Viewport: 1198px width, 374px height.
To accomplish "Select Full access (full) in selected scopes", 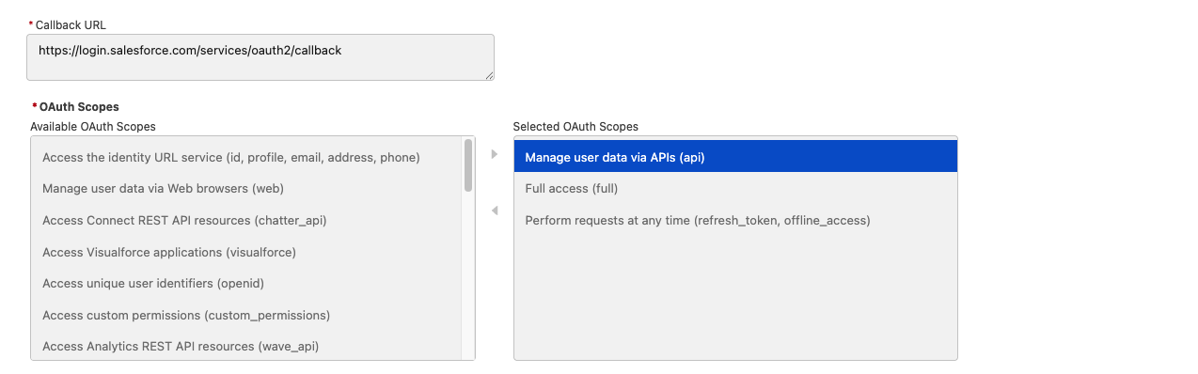I will coord(735,189).
